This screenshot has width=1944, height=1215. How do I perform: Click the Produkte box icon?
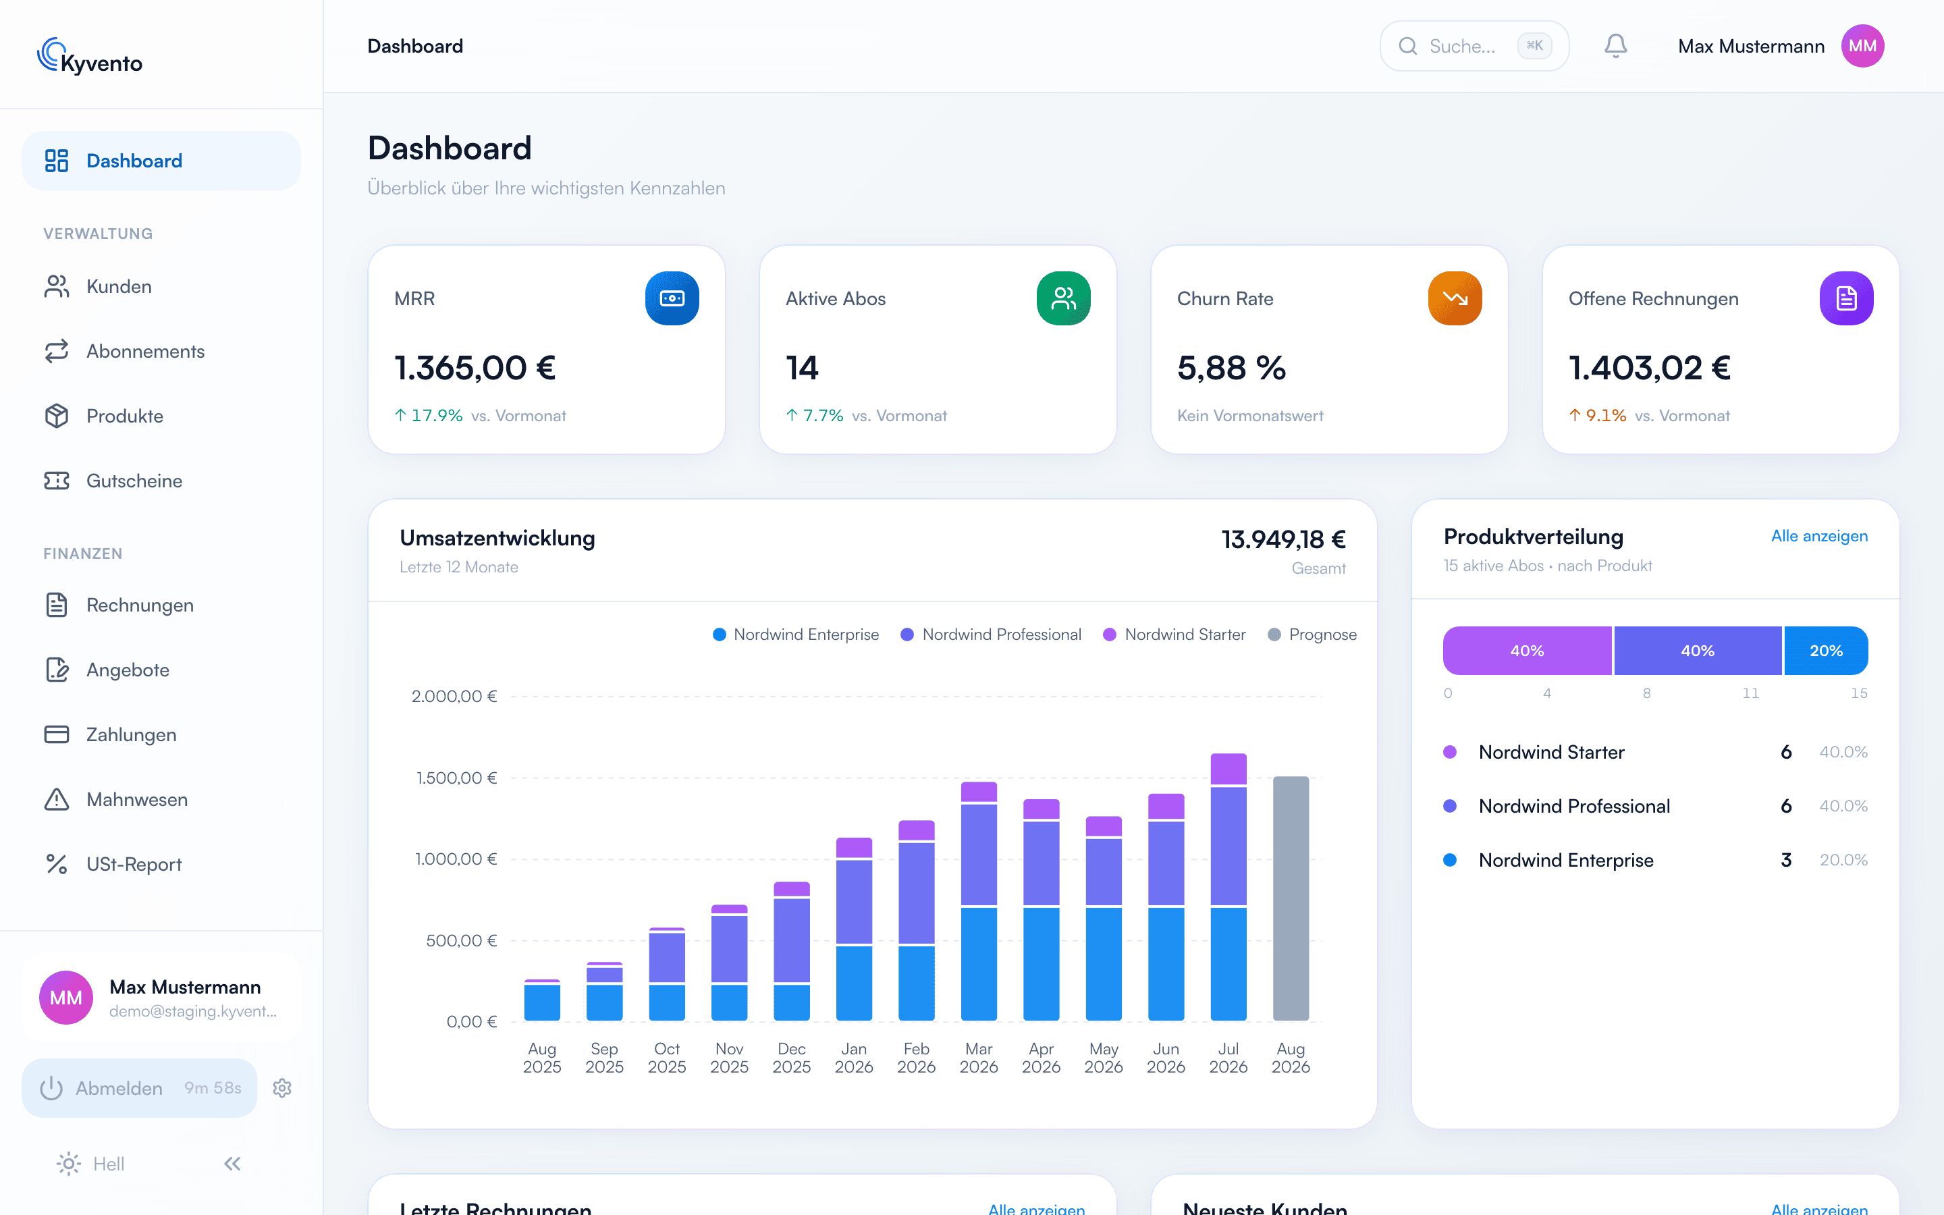(56, 416)
